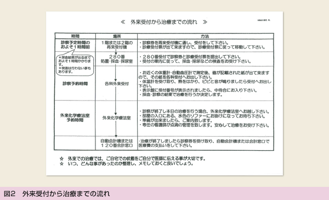Click the cell 280番 処置・採血・採尿室
The image size is (329, 200).
pos(117,59)
